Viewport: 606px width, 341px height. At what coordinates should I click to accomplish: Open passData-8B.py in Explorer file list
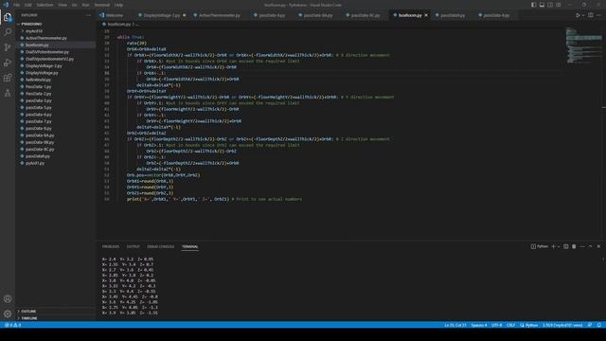[x=40, y=142]
